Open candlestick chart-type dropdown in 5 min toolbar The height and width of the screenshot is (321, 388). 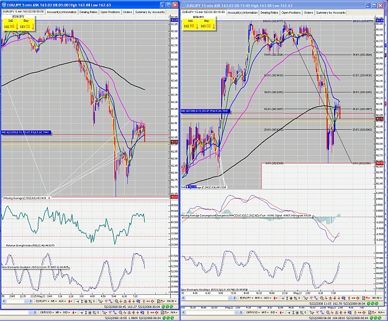click(71, 301)
